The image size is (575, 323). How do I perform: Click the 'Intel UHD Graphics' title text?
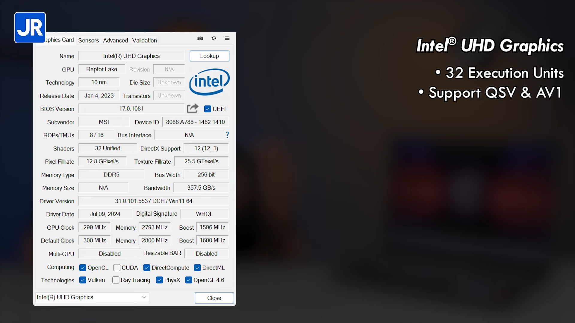click(x=490, y=45)
